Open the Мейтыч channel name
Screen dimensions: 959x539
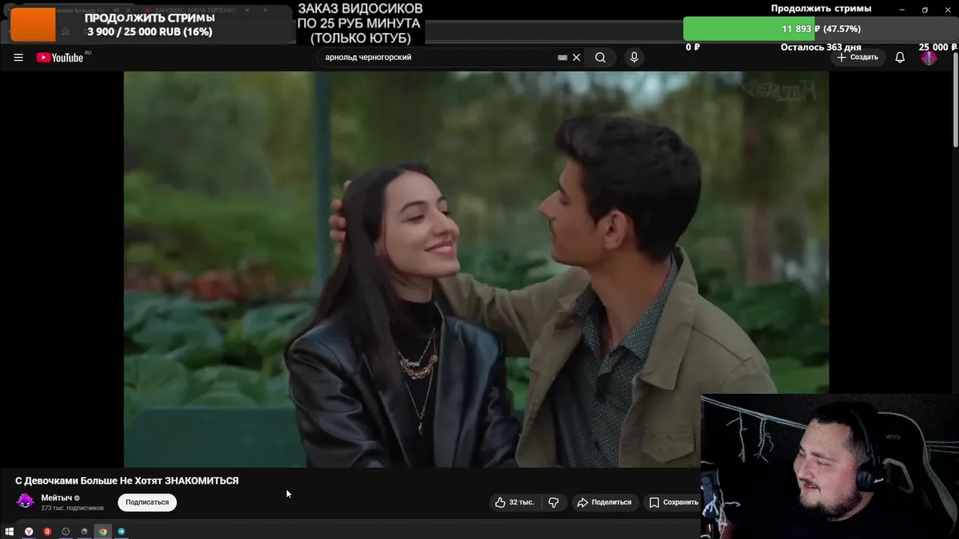point(56,498)
